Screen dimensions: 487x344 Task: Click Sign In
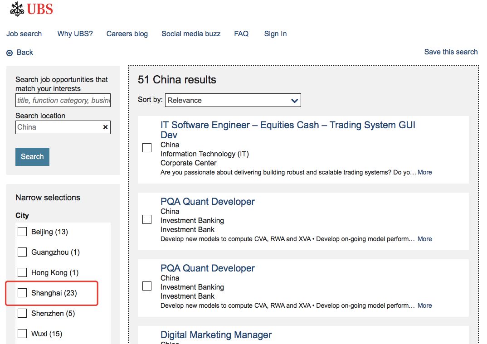tap(276, 34)
